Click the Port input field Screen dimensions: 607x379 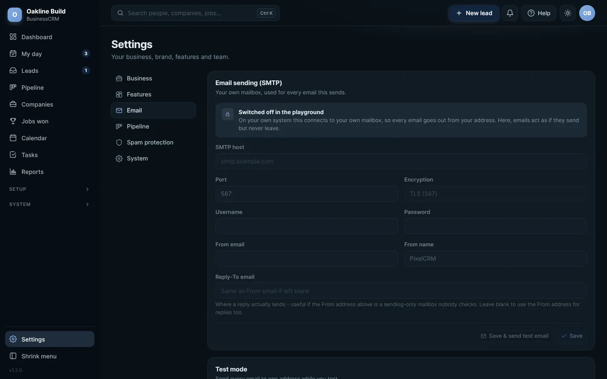coord(307,194)
